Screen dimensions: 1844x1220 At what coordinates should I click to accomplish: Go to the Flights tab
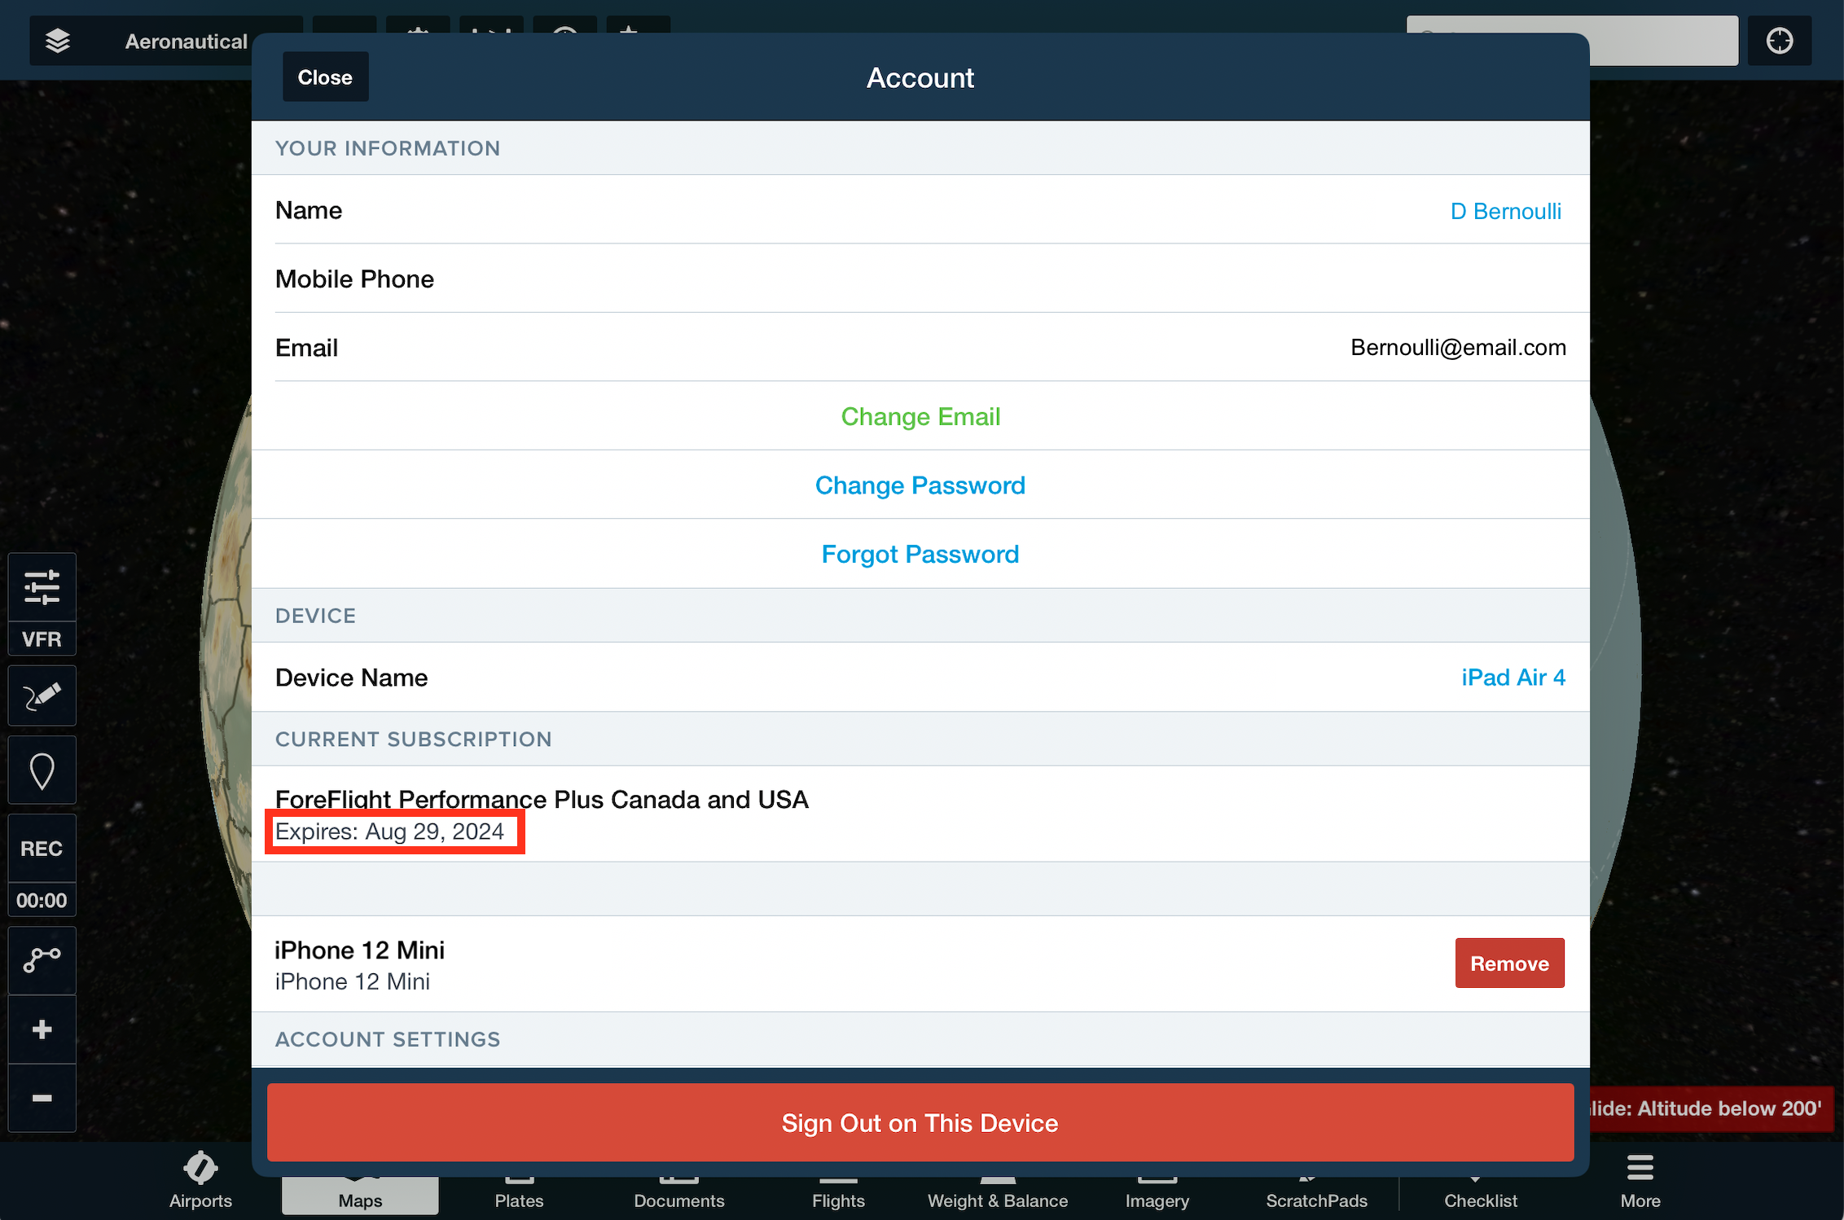pyautogui.click(x=838, y=1194)
